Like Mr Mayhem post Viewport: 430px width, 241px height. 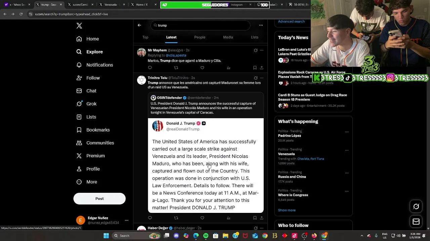tap(202, 68)
